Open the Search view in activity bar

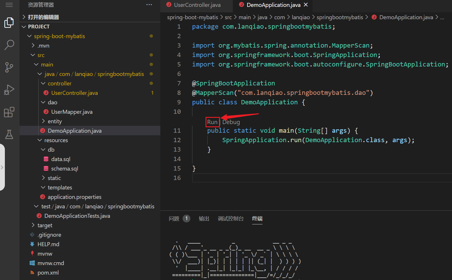(9, 45)
